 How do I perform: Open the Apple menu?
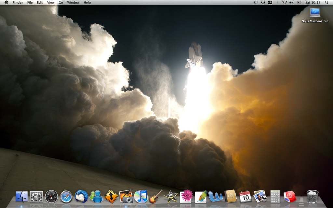[6, 3]
